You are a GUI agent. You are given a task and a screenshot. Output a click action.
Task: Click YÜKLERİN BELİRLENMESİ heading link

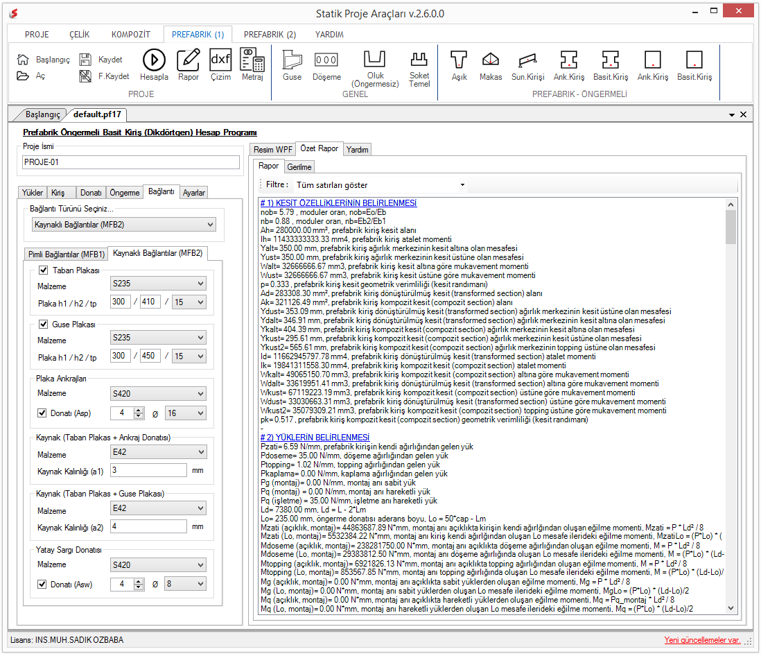315,438
